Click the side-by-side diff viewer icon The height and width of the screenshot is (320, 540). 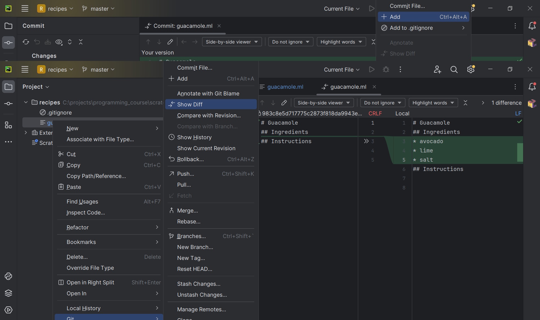pos(323,102)
